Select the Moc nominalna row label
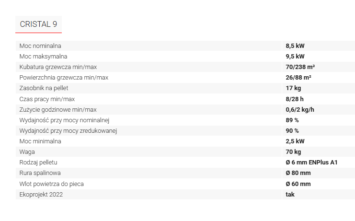 pos(40,46)
